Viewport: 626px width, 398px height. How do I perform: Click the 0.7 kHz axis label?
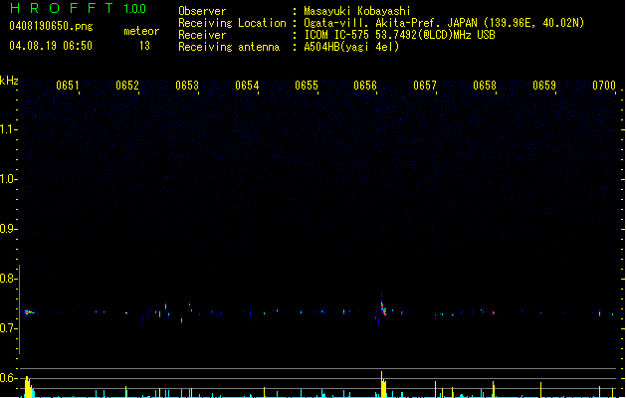pos(8,328)
